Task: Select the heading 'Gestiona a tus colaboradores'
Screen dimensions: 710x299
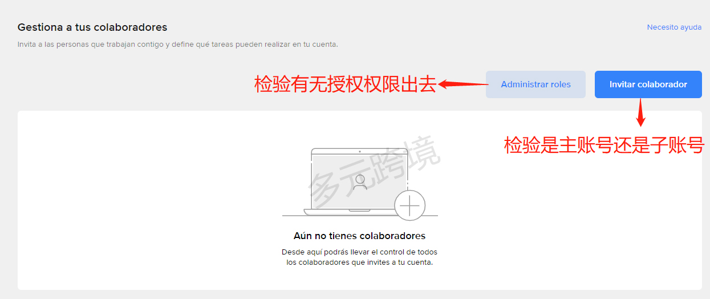Action: pos(92,27)
